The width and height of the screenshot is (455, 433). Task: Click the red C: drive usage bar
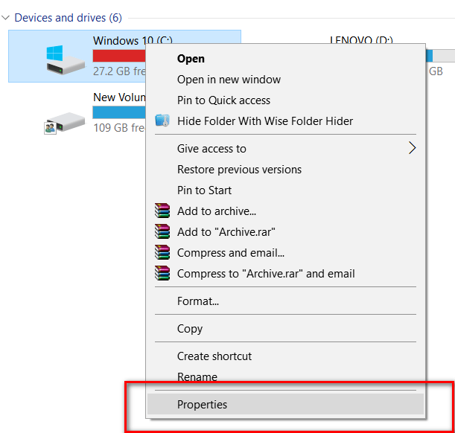pos(119,56)
